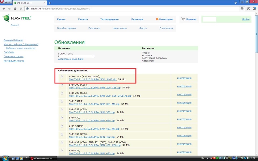Screen dimensions: 258x161
Task: Launch Media Player from Quick Launch
Action: 21,158
